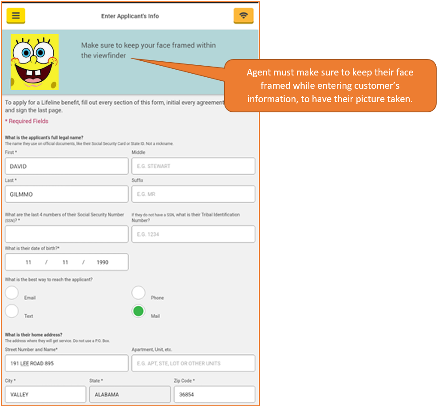
Task: Edit street address 191 LEE ROAD 895
Action: (67, 363)
